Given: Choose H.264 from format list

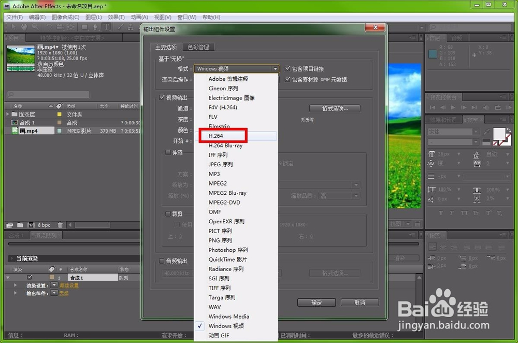Looking at the screenshot, I should [236, 136].
